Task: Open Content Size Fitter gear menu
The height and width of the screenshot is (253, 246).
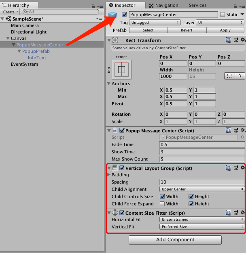Action: click(x=243, y=212)
